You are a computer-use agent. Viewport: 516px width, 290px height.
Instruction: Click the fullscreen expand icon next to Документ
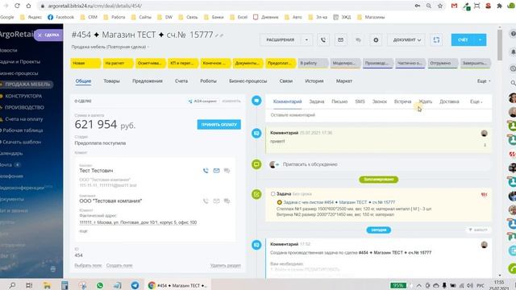click(x=436, y=39)
